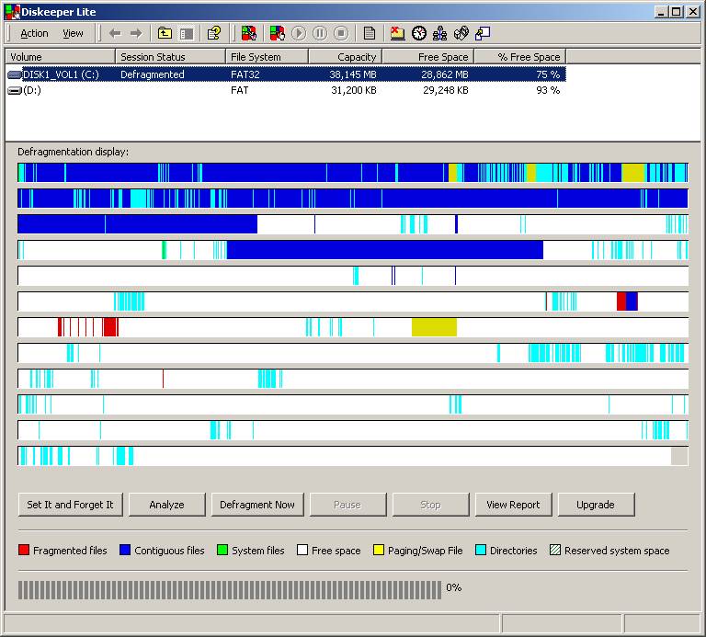Open the Help icon with question mark

pos(214,33)
